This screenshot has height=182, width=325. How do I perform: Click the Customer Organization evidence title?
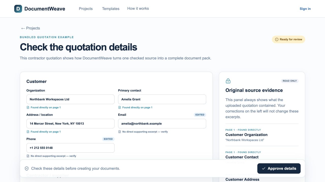click(246, 135)
